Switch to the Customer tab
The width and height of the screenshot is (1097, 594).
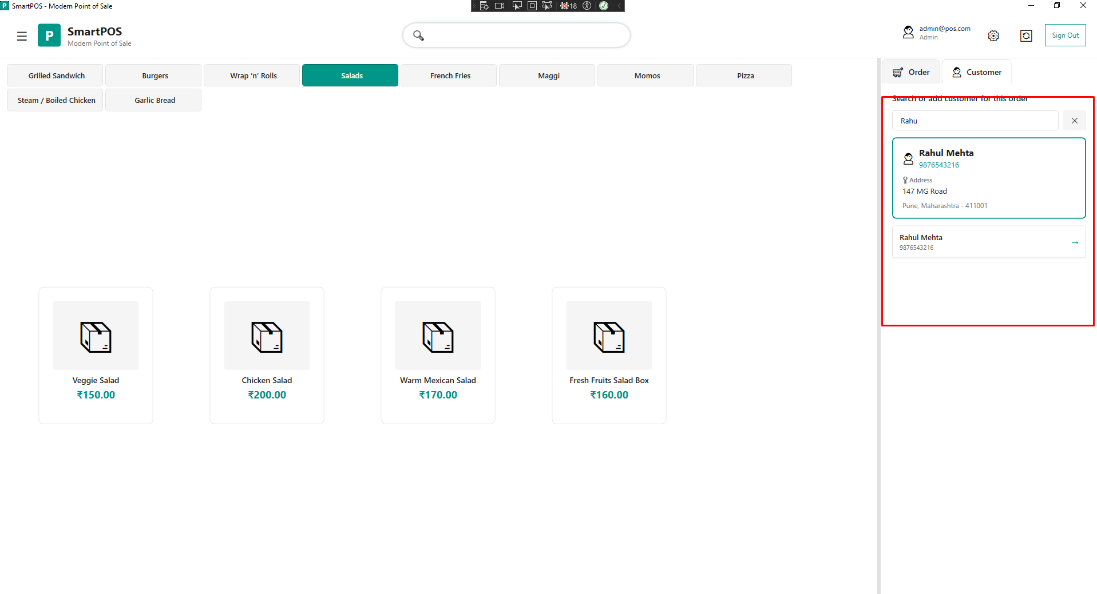977,72
